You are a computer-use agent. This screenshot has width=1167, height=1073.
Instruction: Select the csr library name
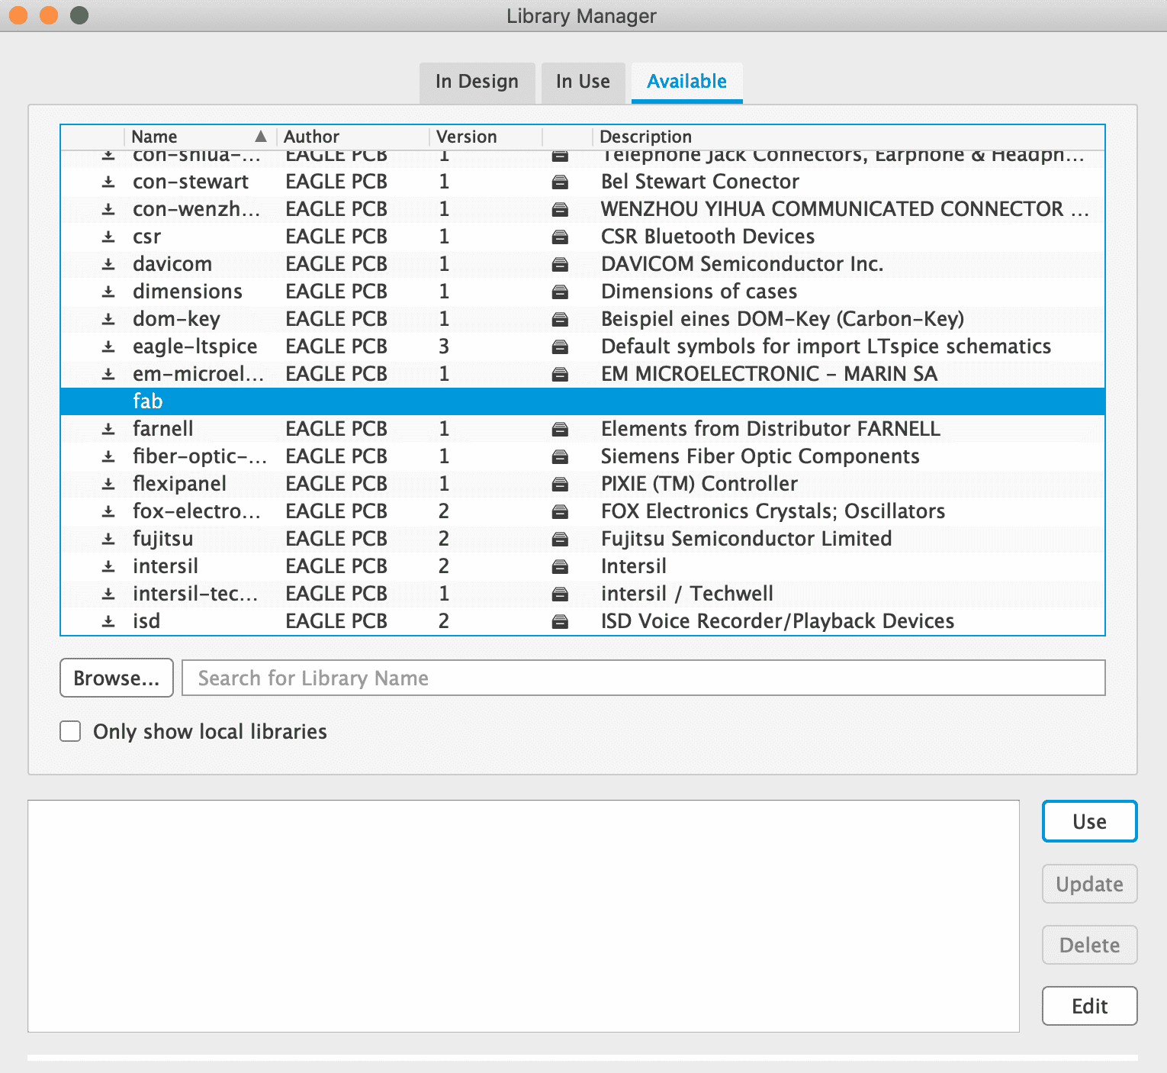(x=146, y=237)
